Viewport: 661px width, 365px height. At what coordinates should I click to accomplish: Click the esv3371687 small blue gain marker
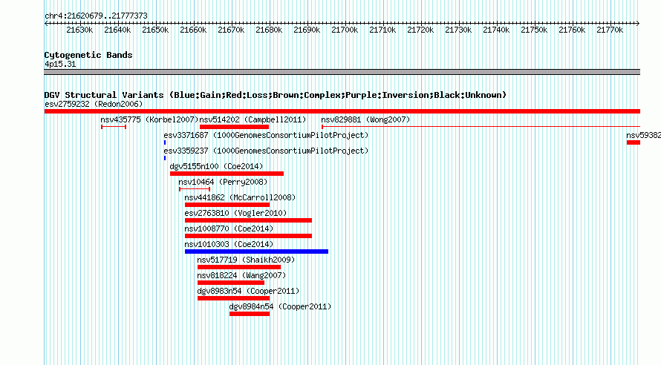tap(165, 142)
